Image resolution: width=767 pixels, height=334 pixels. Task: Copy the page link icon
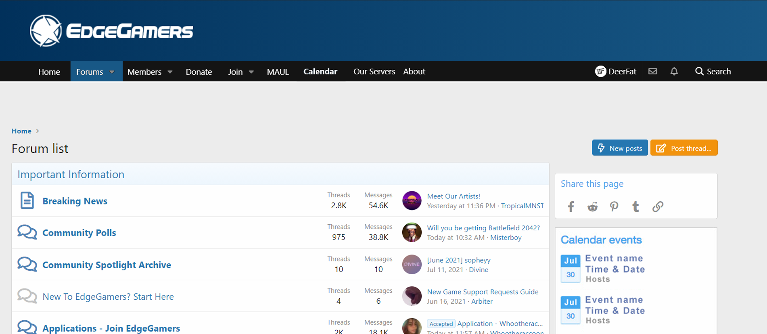(x=658, y=207)
